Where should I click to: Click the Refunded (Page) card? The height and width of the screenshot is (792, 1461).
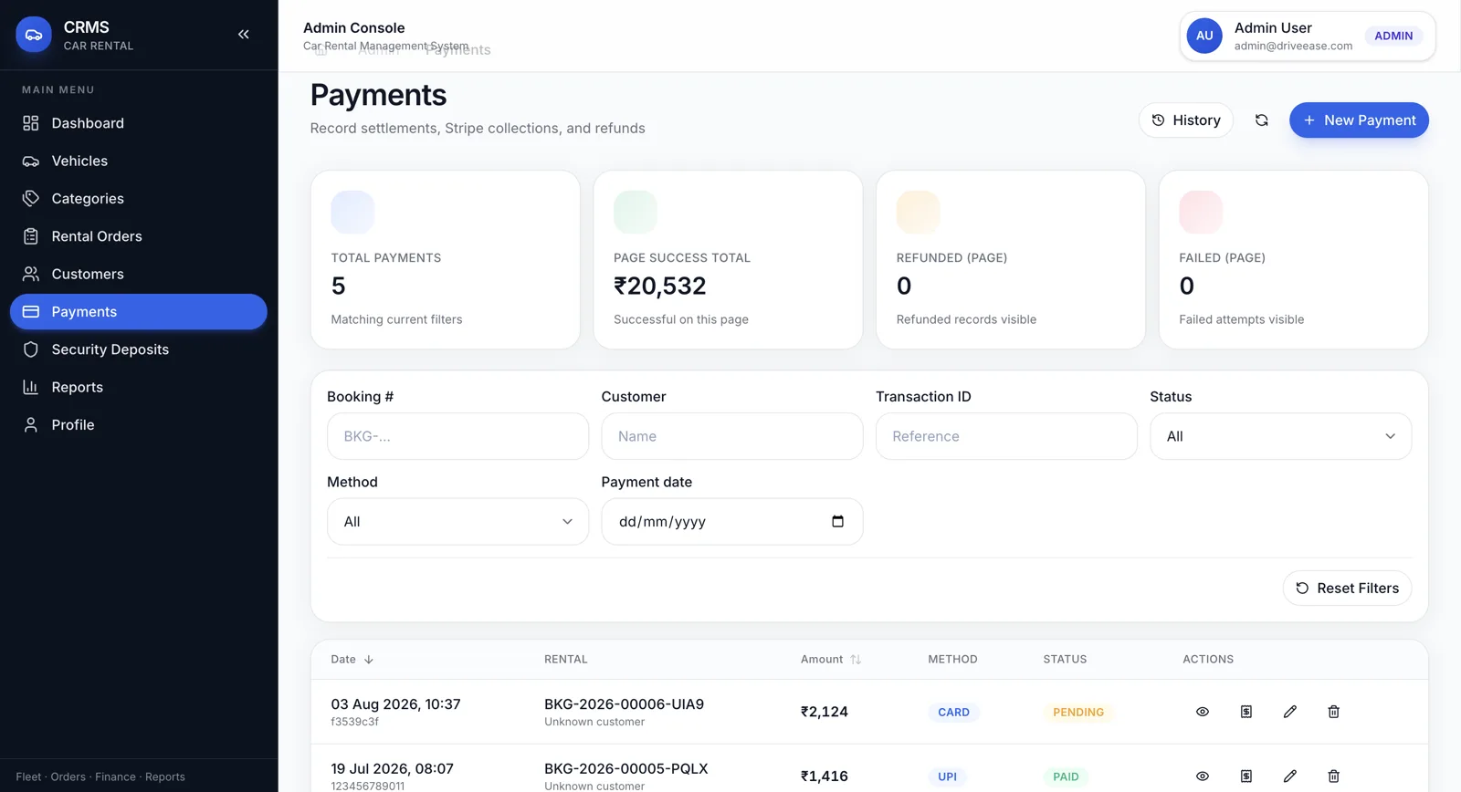pyautogui.click(x=1011, y=260)
